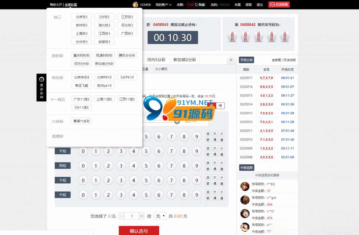
Task: Select 2分快3 from the lottery menu
Action: (x=104, y=17)
